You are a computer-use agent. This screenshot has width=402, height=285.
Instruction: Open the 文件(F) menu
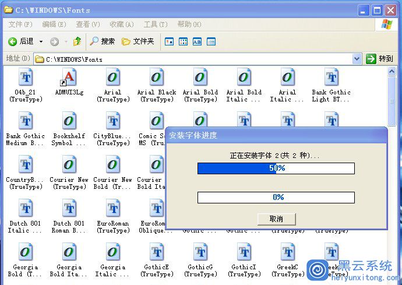(x=20, y=24)
